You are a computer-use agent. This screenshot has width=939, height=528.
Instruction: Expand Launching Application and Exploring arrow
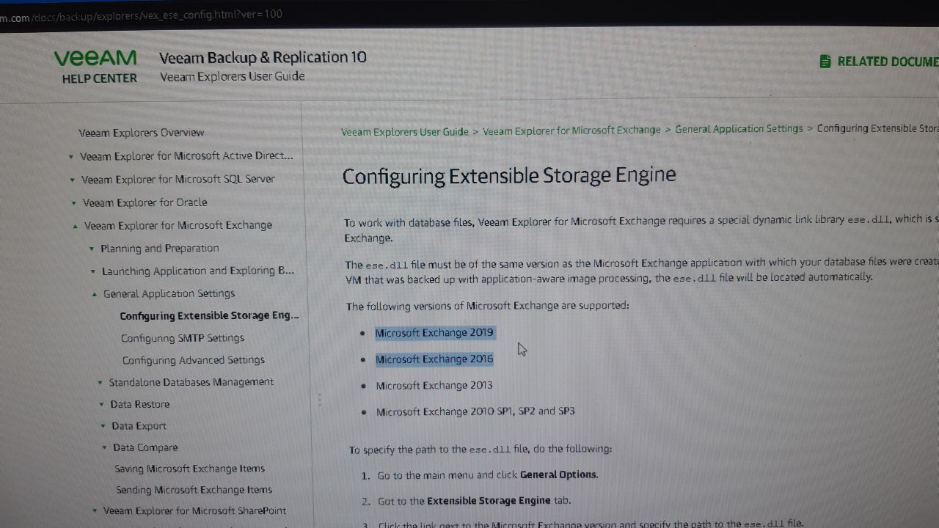click(93, 272)
